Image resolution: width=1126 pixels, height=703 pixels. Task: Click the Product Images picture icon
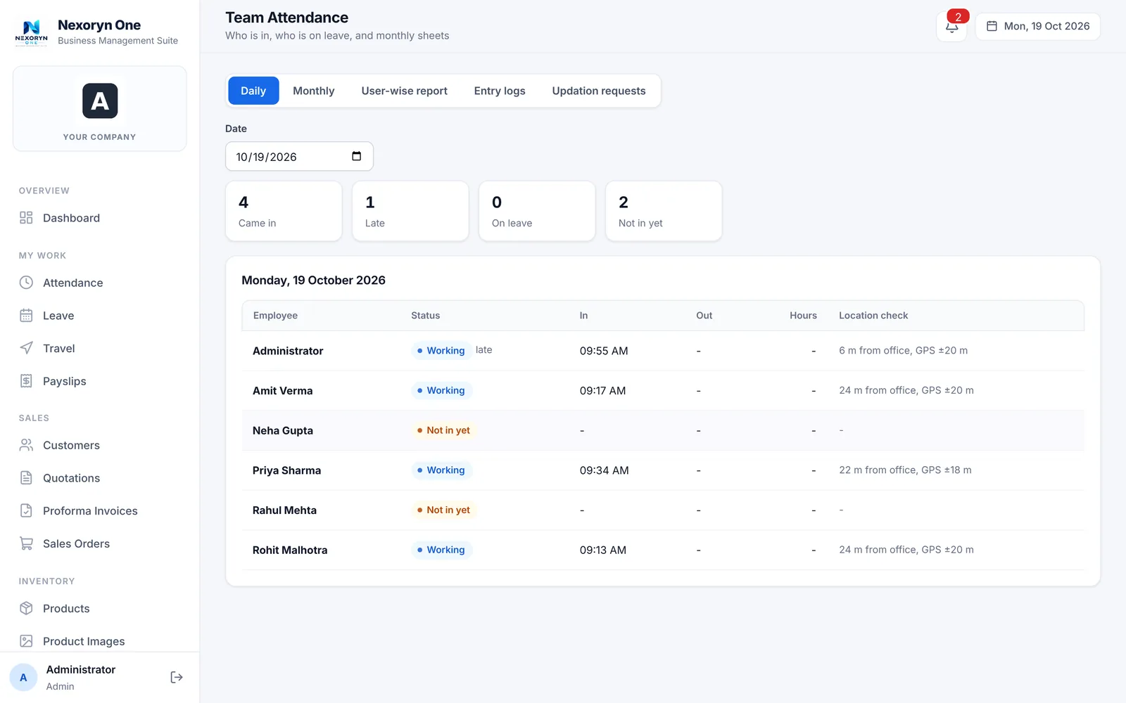(x=26, y=641)
